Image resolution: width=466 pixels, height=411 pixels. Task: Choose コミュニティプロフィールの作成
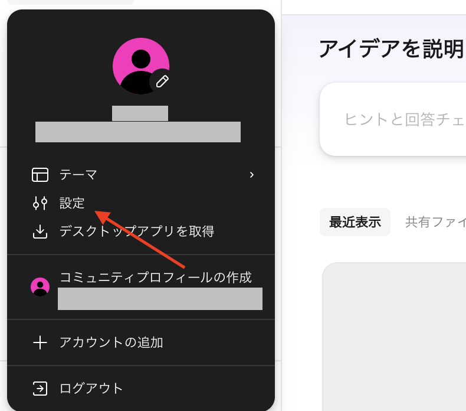tap(141, 287)
